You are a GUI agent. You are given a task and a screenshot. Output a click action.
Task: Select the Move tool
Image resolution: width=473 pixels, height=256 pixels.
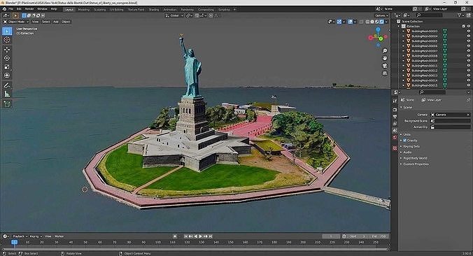tap(7, 50)
